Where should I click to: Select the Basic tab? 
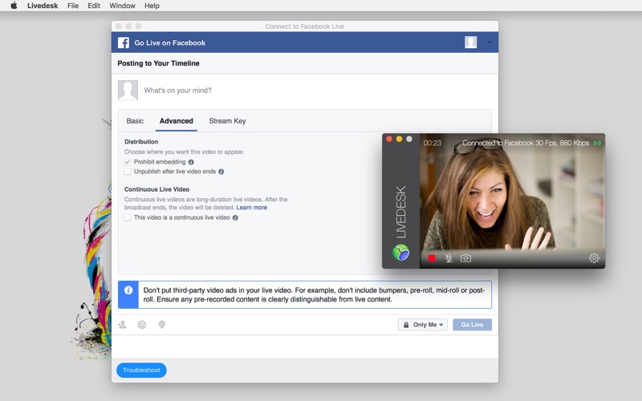tap(135, 121)
